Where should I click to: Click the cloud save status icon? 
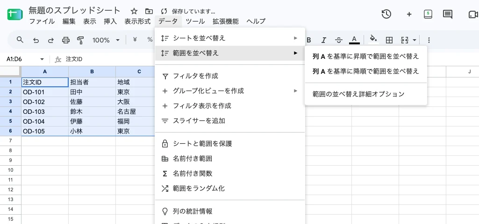click(x=164, y=11)
